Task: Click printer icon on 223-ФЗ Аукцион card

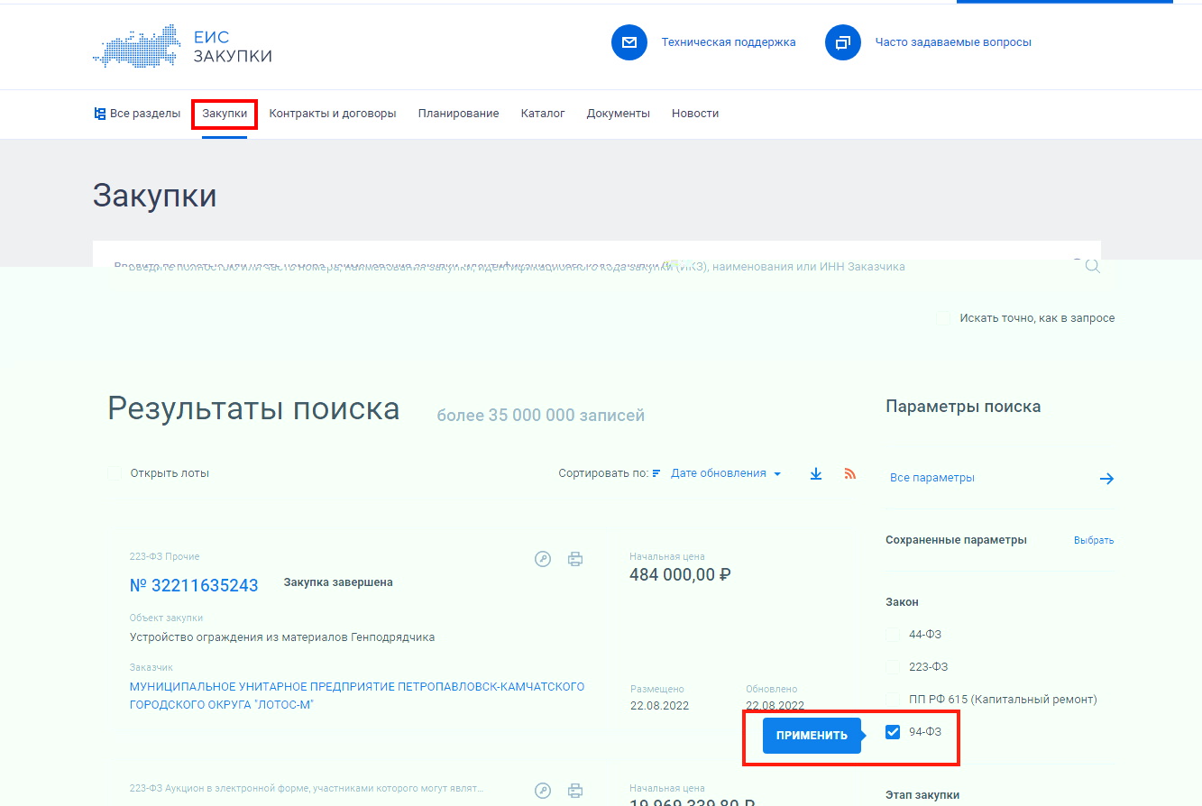Action: click(575, 791)
